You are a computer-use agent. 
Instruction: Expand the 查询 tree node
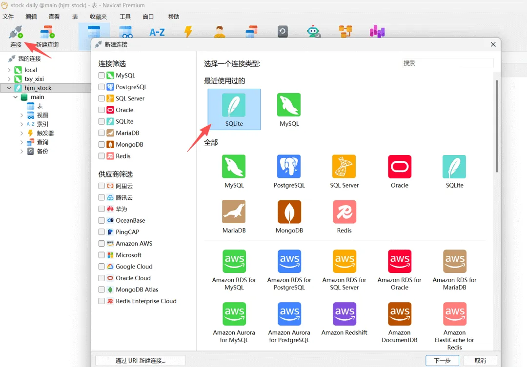[21, 142]
